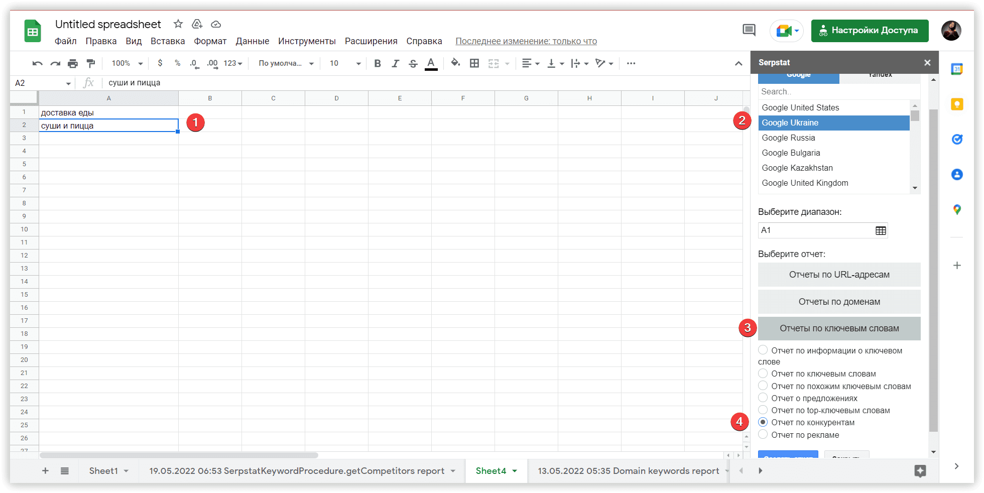Open the Вставка menu
Screen dimensions: 984x493
[168, 41]
